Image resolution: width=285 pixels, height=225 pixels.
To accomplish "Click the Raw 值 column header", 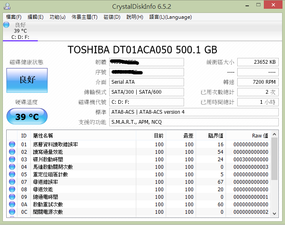I will click(x=248, y=136).
